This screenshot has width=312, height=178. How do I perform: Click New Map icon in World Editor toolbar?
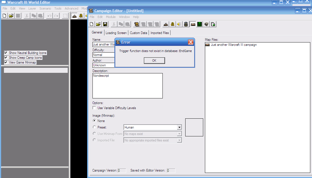click(x=4, y=16)
